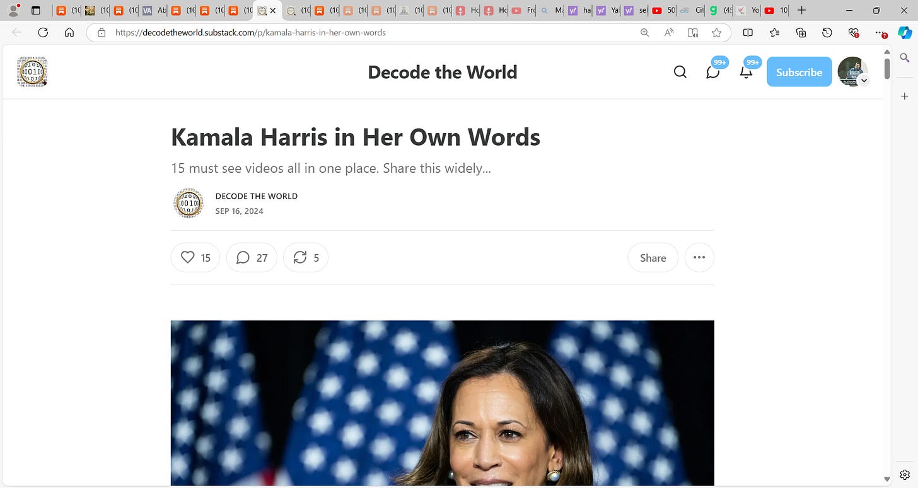Screen dimensions: 918x488
Task: Switch to the Yahoo 'ha' tab
Action: pos(579,10)
